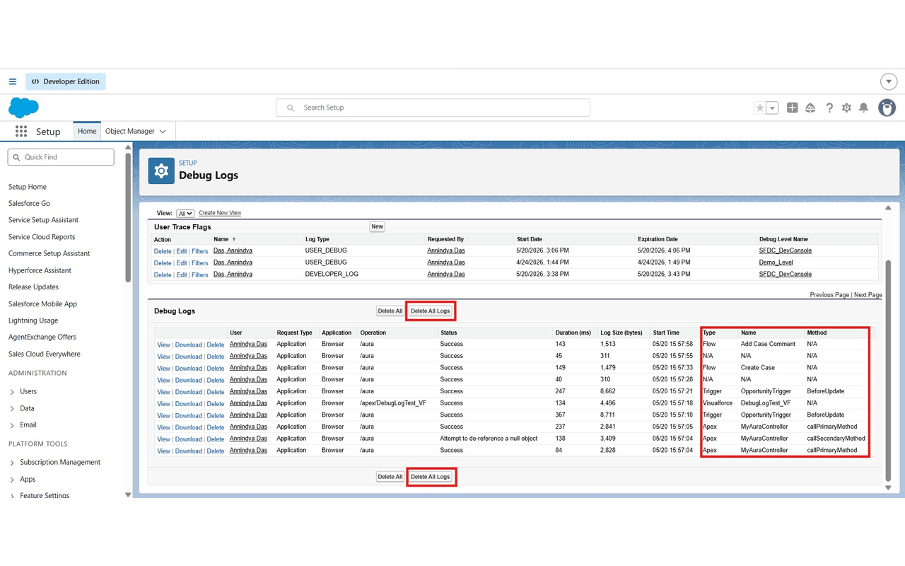Expand Subscription Management in sidebar
This screenshot has height=566, width=905.
(x=13, y=463)
